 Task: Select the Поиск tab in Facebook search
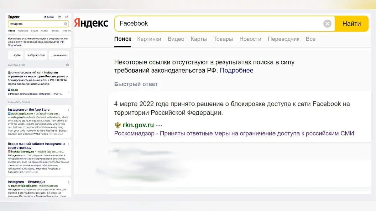pyautogui.click(x=123, y=39)
